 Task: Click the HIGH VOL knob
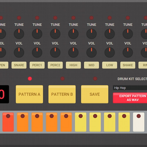coord(73,52)
